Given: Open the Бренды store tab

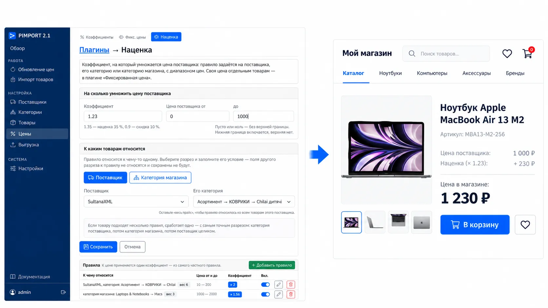Looking at the screenshot, I should click(515, 73).
